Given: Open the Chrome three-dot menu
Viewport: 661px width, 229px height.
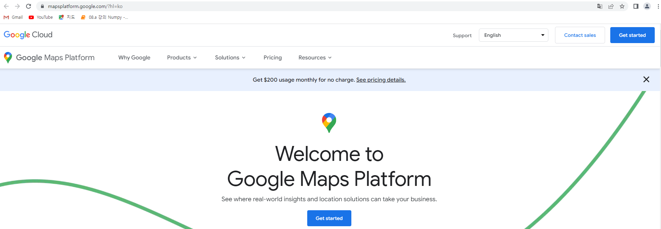Looking at the screenshot, I should 658,6.
